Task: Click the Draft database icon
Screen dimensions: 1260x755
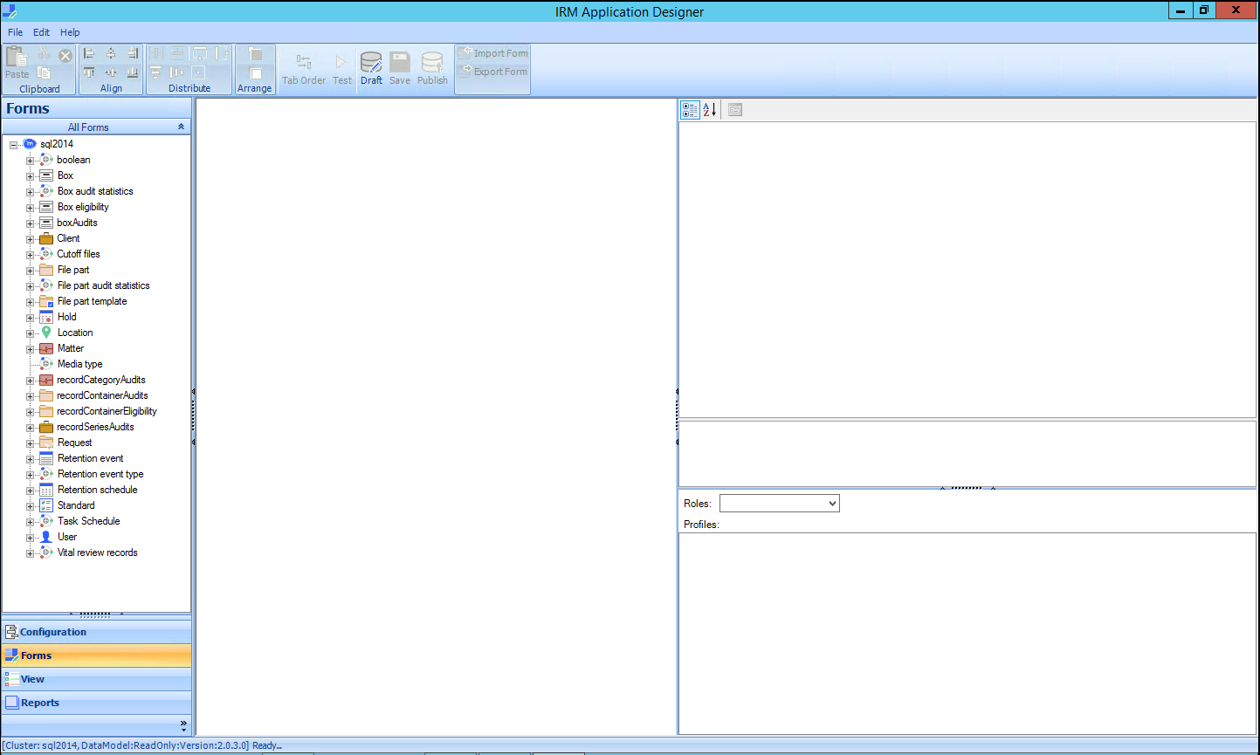Action: (x=371, y=62)
